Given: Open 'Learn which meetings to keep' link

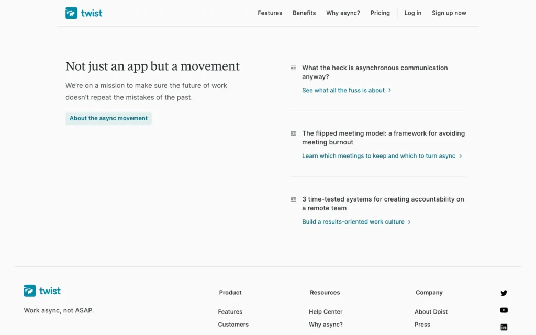Looking at the screenshot, I should pyautogui.click(x=382, y=156).
